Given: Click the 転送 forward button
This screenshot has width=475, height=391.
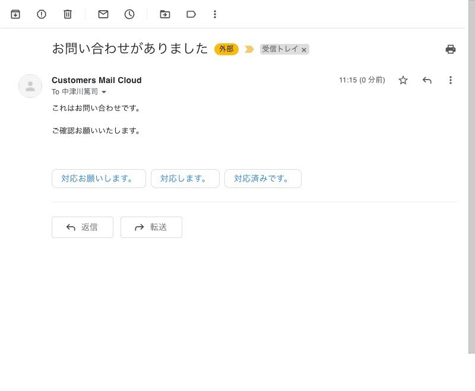Looking at the screenshot, I should coord(151,227).
